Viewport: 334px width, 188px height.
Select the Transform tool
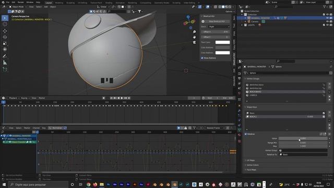pos(5,50)
